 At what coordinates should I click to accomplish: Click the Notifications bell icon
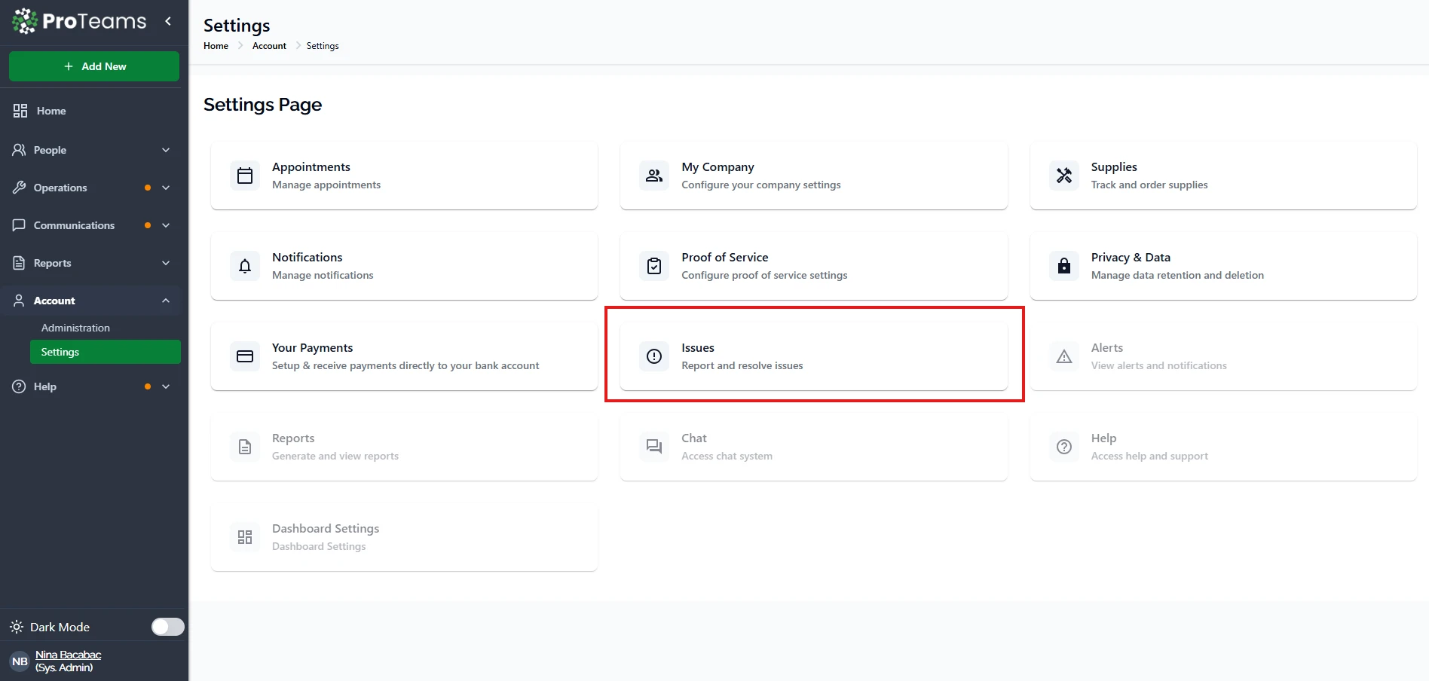point(245,266)
